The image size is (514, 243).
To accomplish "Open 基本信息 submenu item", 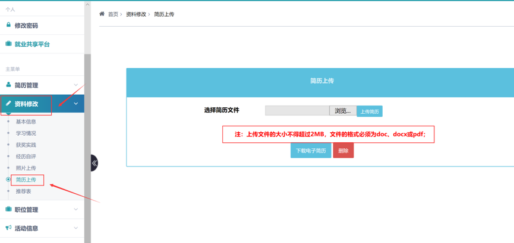I will [x=26, y=121].
